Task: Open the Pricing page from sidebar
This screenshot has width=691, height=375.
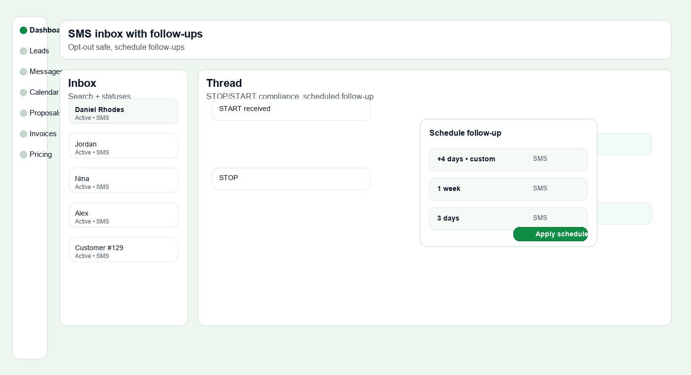Action: [40, 154]
